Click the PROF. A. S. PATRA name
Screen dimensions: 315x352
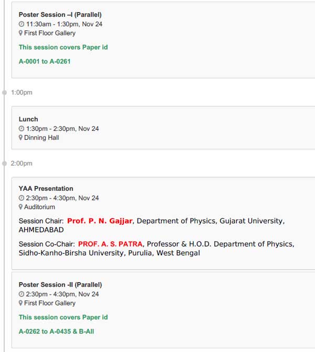(110, 244)
